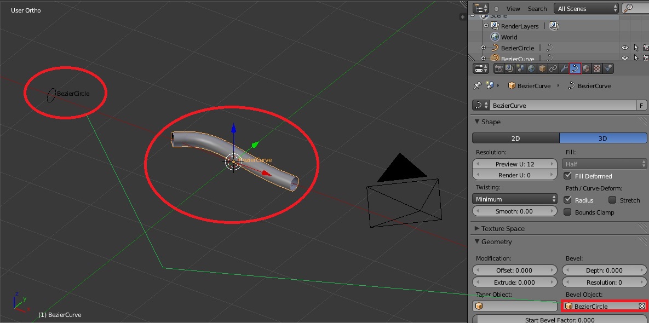Screen dimensions: 649x323
Task: Open the Texture properties tab checker icon
Action: pyautogui.click(x=597, y=68)
